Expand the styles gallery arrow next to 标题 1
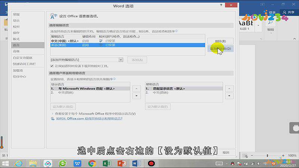The width and height of the screenshot is (299, 168). tap(258, 25)
